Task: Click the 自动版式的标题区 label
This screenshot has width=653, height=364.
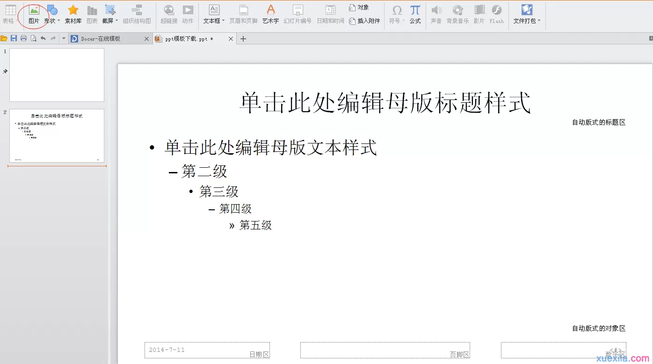Action: [599, 122]
